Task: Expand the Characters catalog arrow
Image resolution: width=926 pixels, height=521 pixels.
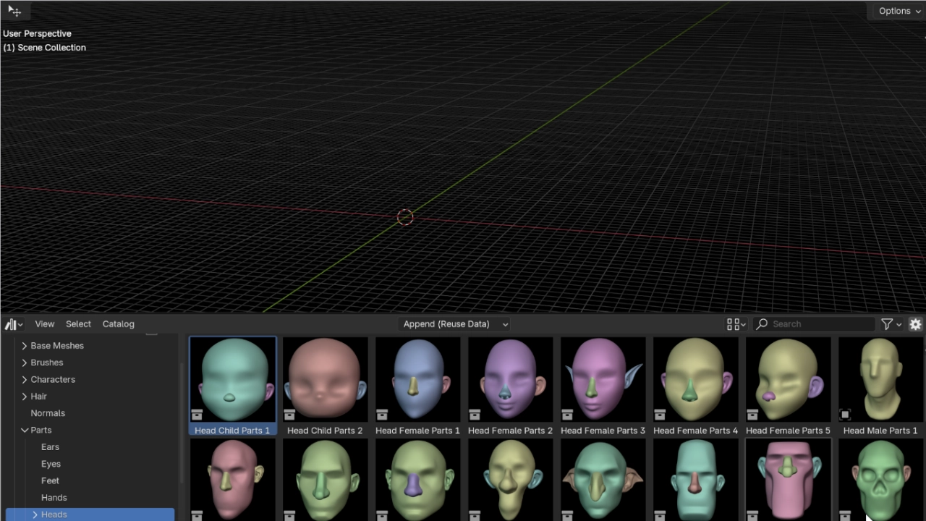Action: pos(25,379)
